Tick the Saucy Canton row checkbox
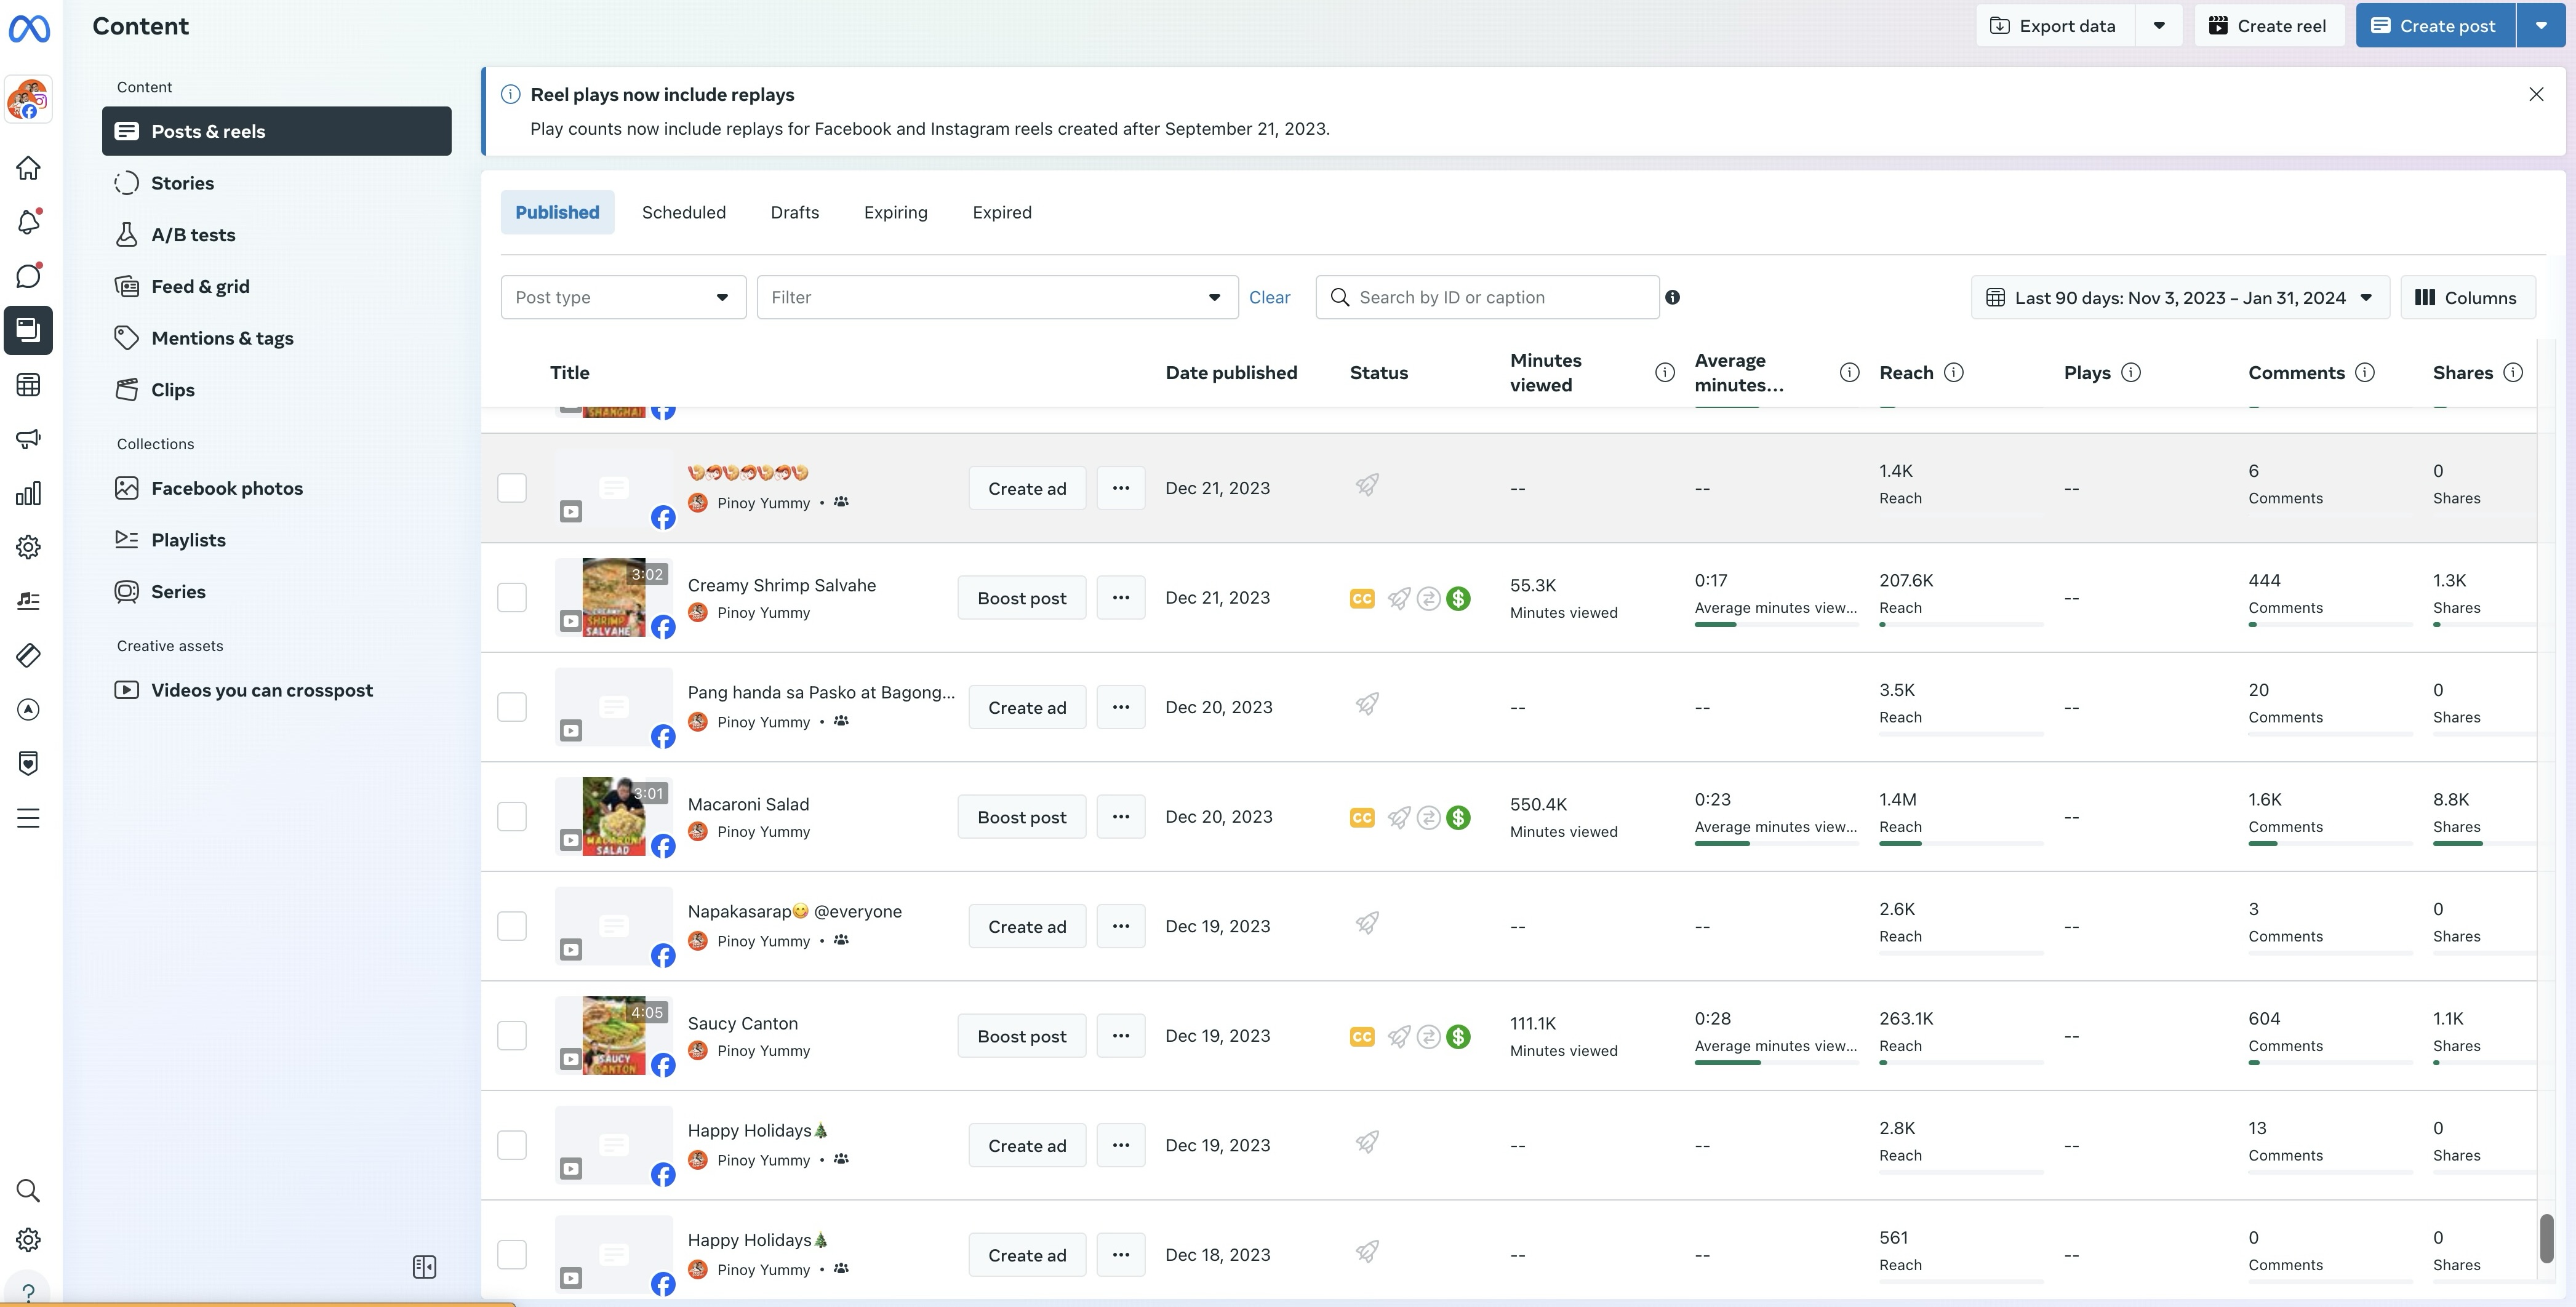Screen dimensions: 2576x1307 coord(512,1035)
